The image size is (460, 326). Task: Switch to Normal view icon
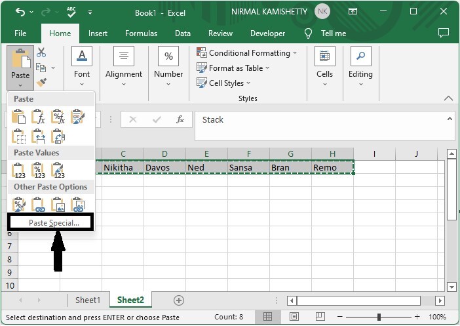267,316
